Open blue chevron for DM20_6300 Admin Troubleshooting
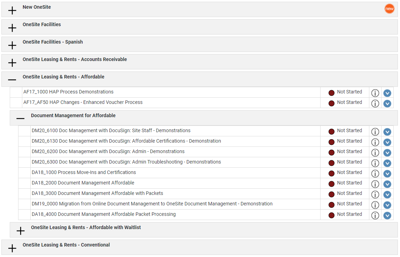Image resolution: width=400 pixels, height=257 pixels. coord(387,163)
